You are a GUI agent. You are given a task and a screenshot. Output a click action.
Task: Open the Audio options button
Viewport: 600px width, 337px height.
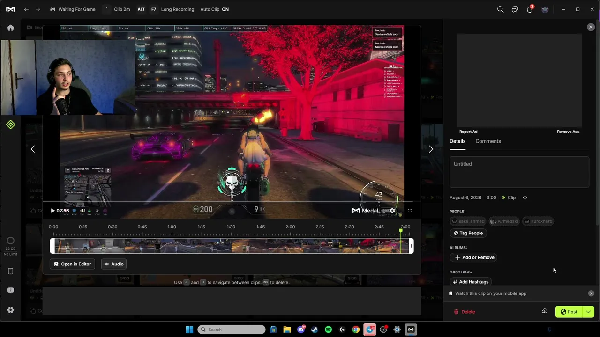tap(114, 264)
